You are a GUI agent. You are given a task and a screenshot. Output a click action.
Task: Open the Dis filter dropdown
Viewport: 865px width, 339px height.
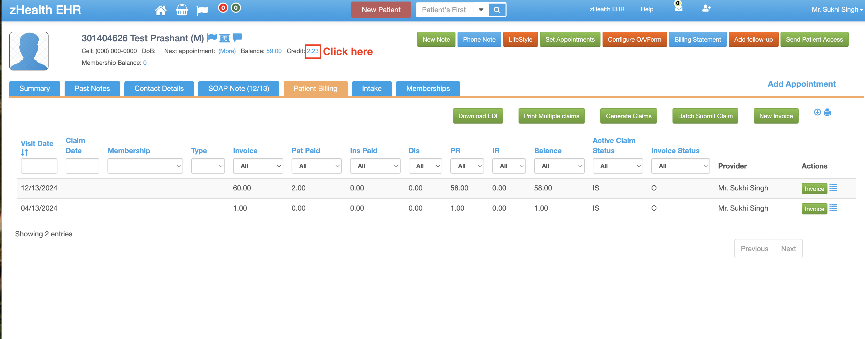tap(425, 166)
